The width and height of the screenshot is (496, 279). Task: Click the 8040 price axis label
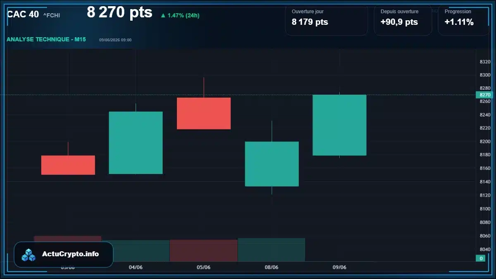[485, 249]
